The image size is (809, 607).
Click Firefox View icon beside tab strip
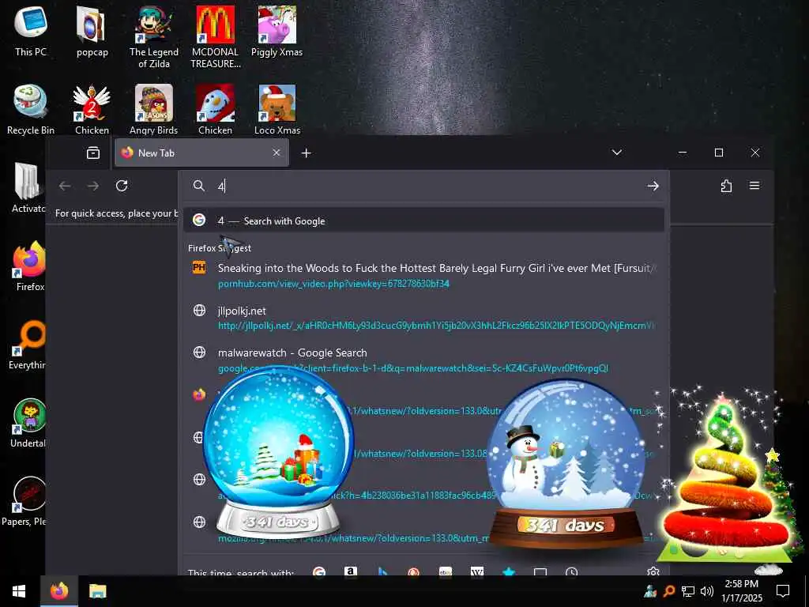pyautogui.click(x=93, y=153)
